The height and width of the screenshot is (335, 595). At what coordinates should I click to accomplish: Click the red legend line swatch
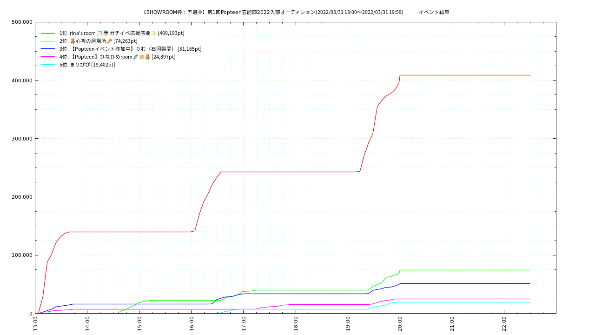[48, 33]
